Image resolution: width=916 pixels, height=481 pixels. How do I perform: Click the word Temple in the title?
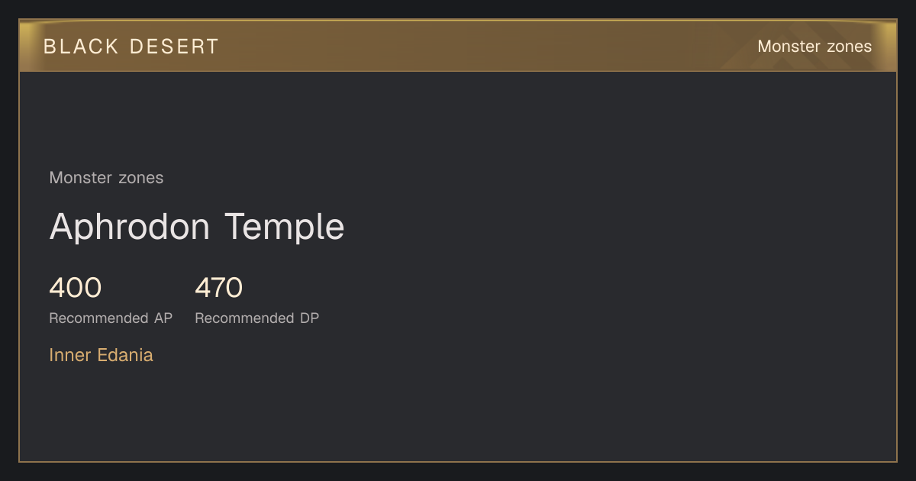click(284, 227)
